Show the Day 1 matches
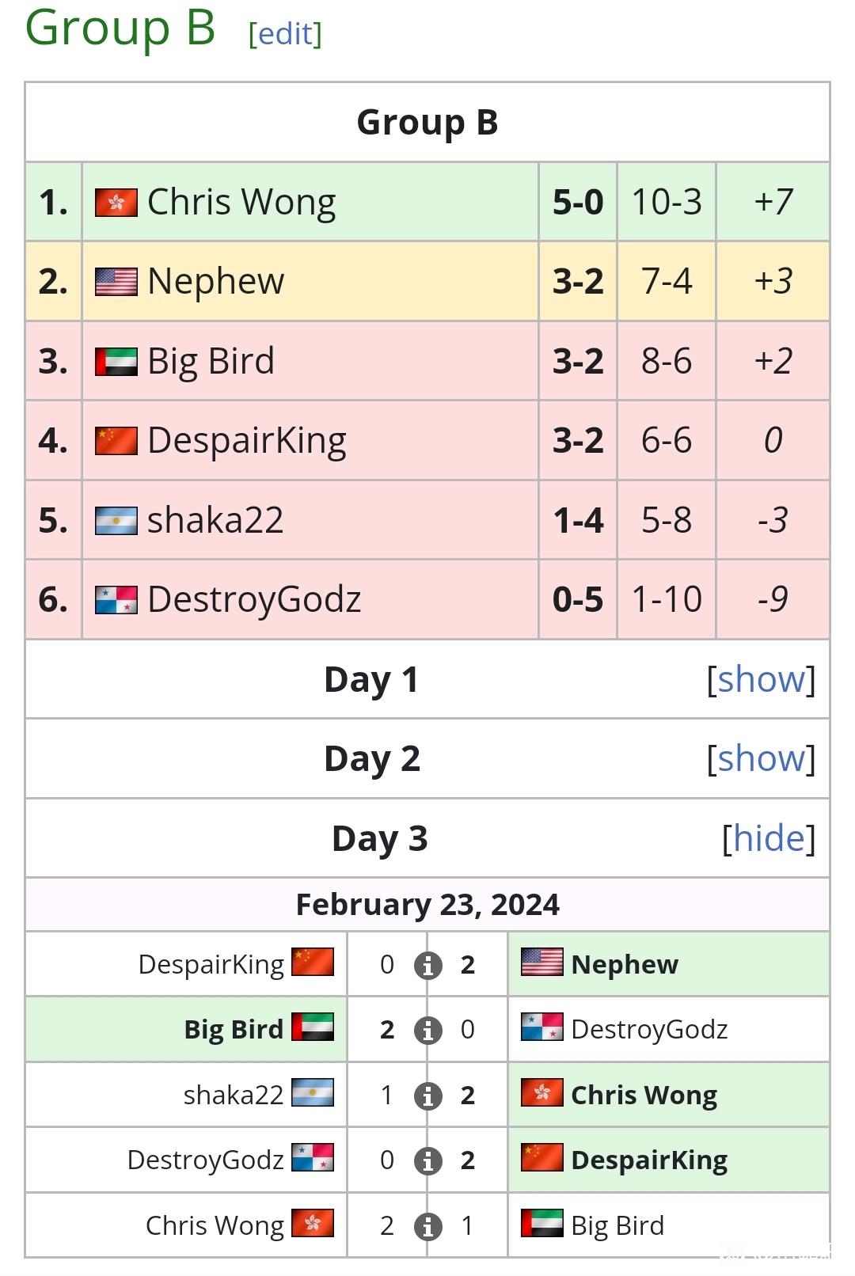855x1276 pixels. tap(761, 679)
